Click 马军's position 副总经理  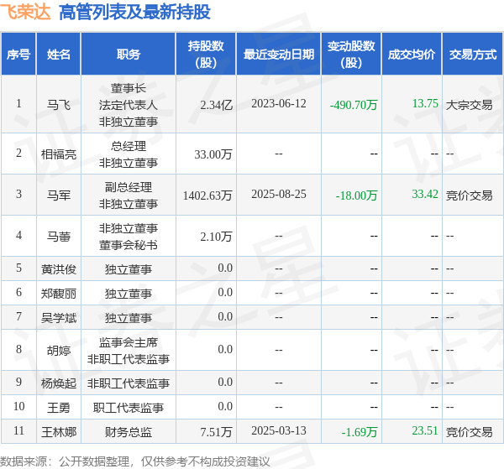pos(129,187)
